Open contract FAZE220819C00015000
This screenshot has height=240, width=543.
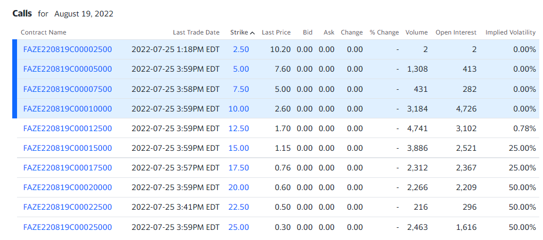tap(68, 148)
